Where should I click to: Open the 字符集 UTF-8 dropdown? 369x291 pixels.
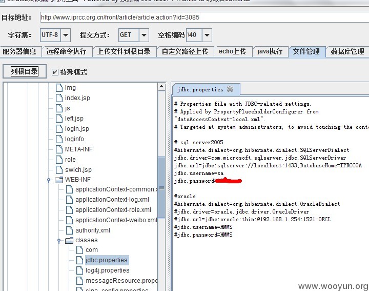point(66,35)
